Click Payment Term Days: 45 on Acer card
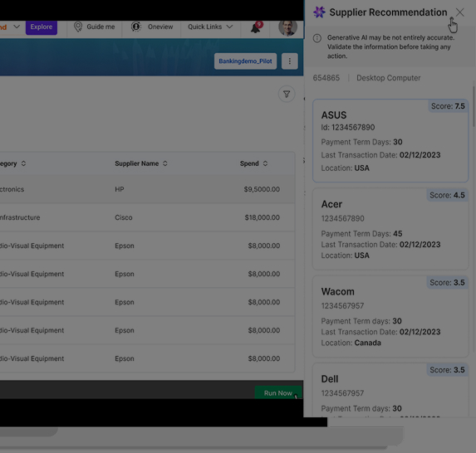Screen dimensions: 476x453 tap(361, 233)
